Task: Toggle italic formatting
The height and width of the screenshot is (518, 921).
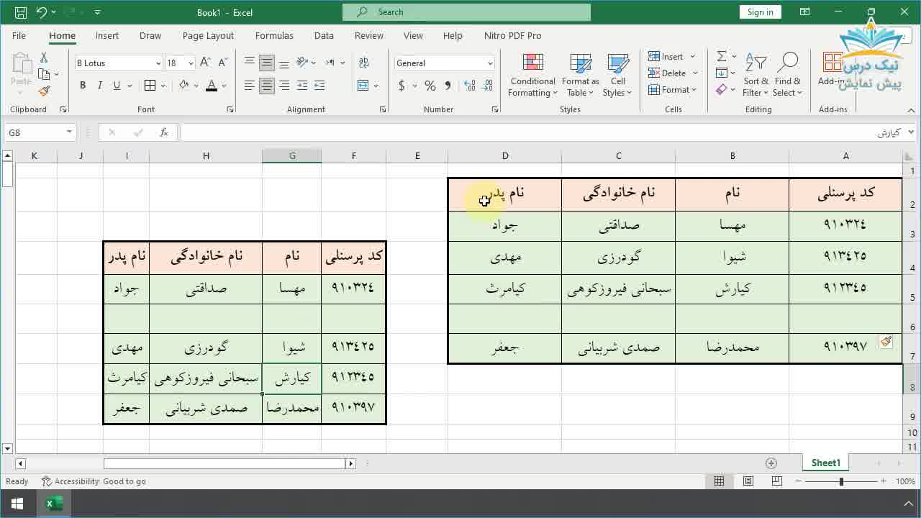Action: pos(99,85)
